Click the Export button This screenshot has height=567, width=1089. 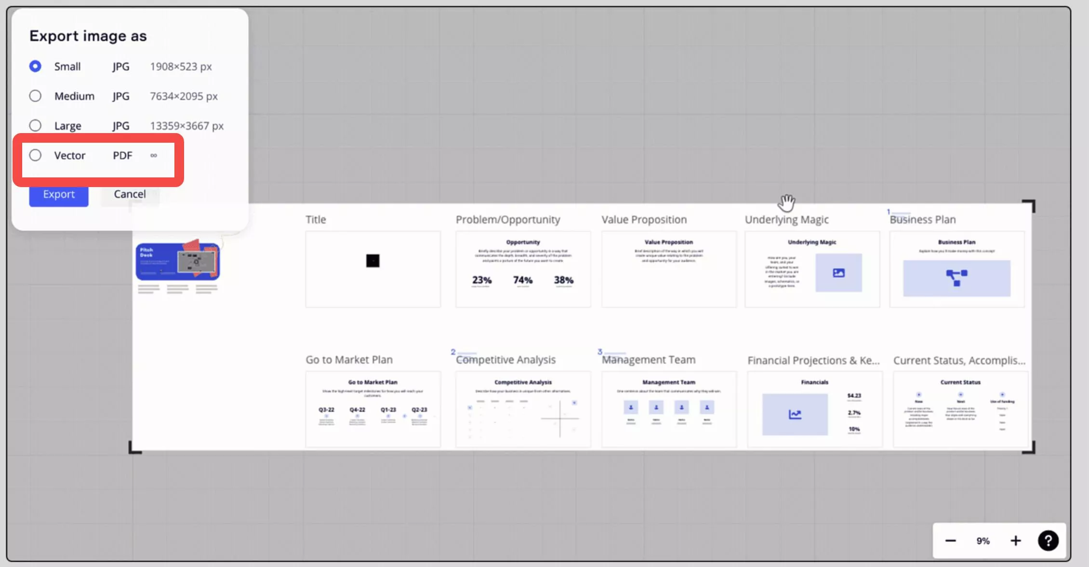[58, 193]
